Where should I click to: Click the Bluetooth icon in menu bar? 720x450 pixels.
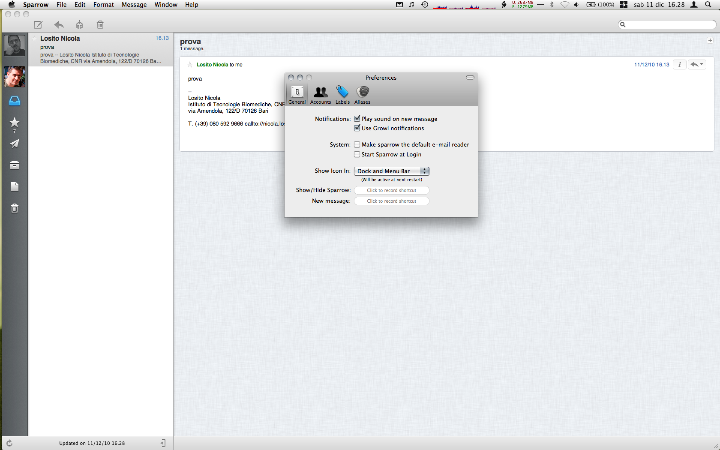coord(552,5)
